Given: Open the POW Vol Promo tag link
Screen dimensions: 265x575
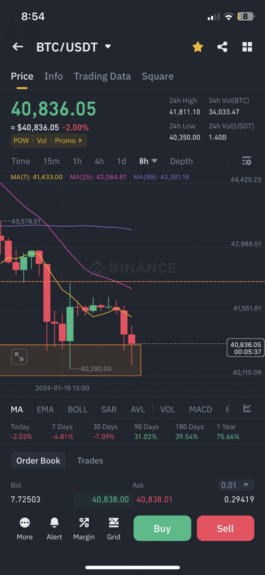Looking at the screenshot, I should point(49,141).
